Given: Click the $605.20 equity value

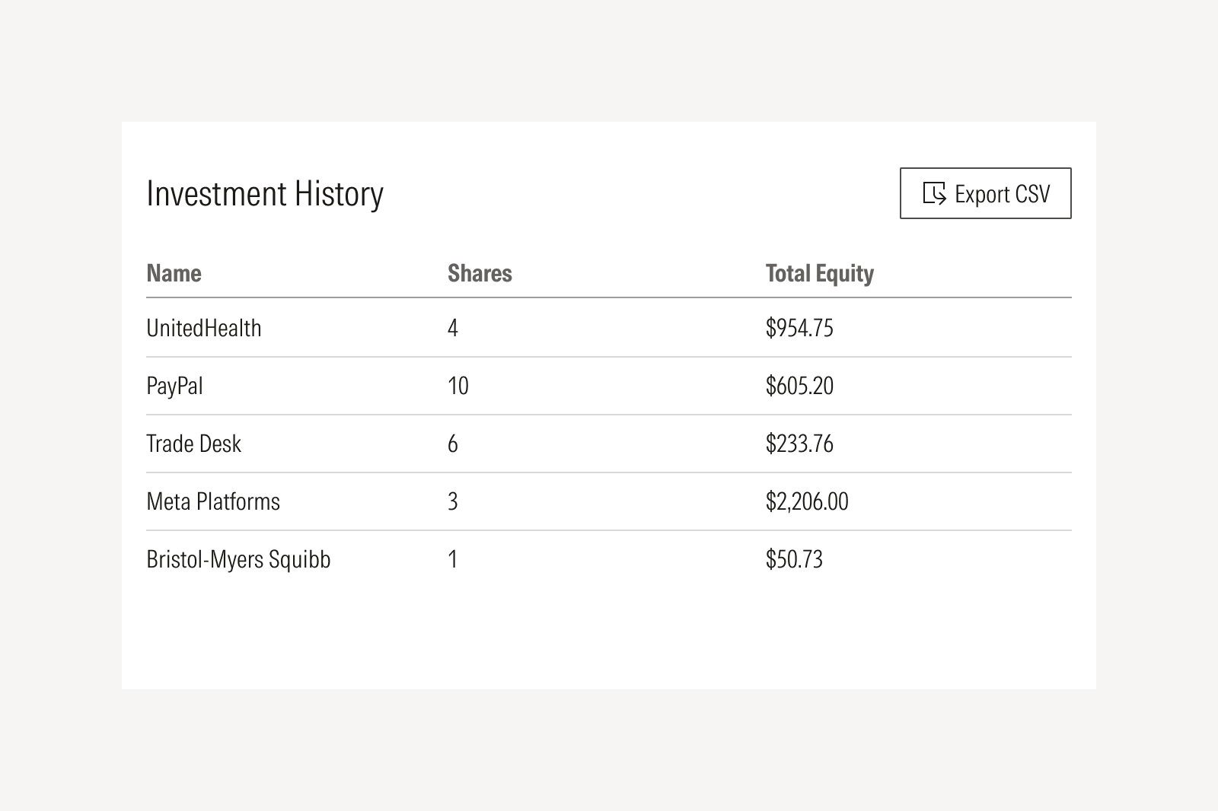Looking at the screenshot, I should pyautogui.click(x=799, y=386).
